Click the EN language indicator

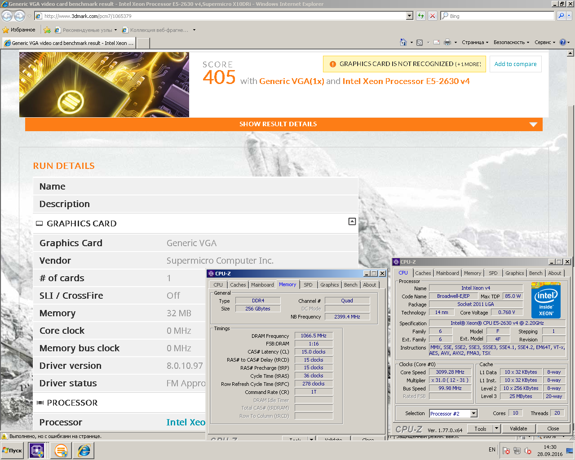pos(492,450)
